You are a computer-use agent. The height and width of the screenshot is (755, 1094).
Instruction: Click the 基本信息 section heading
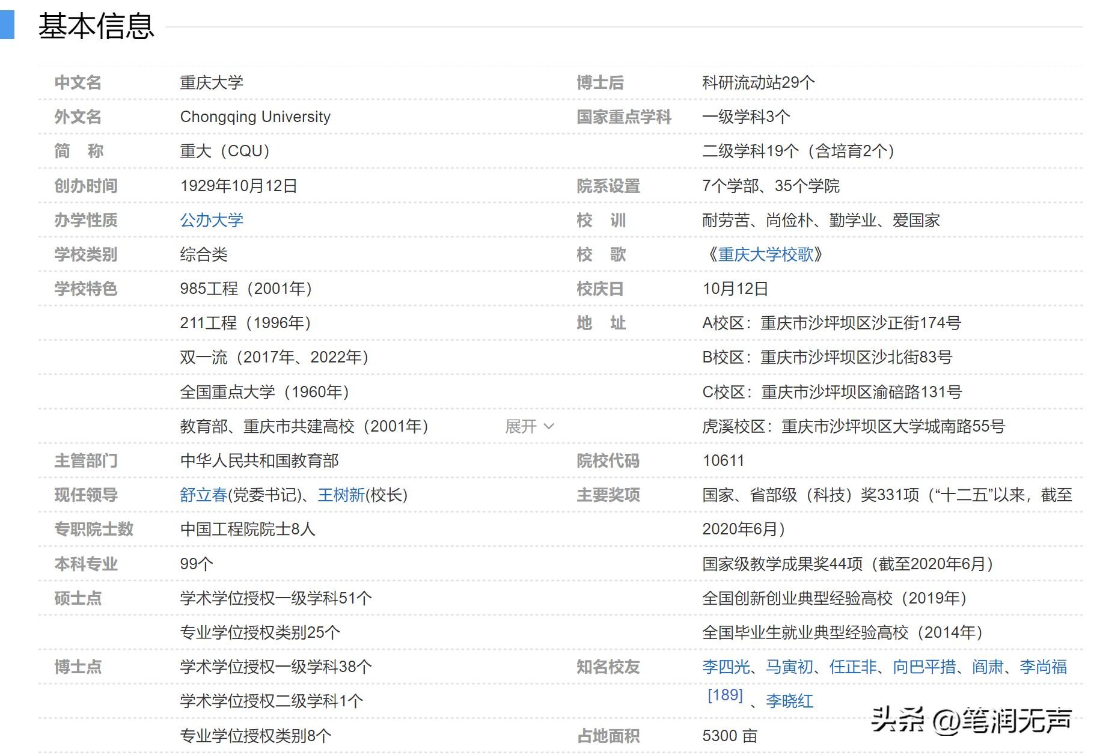click(96, 26)
